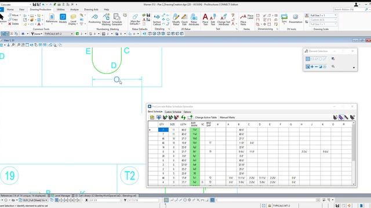
Task: Open the Level Manager panel tab
Action: [x=61, y=196]
